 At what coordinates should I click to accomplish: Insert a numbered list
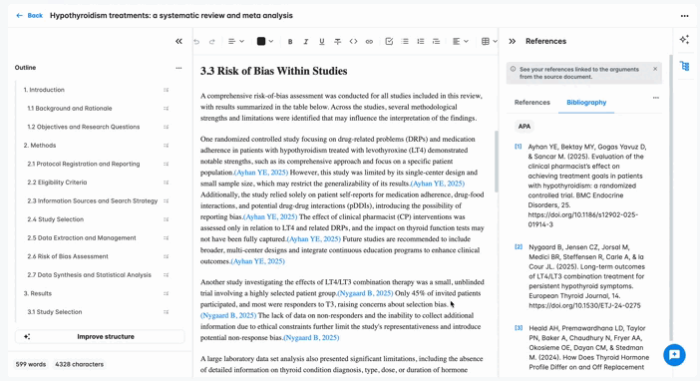[421, 42]
